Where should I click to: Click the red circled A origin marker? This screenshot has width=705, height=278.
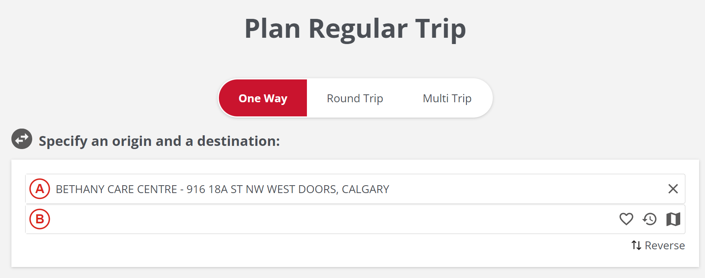pyautogui.click(x=40, y=189)
